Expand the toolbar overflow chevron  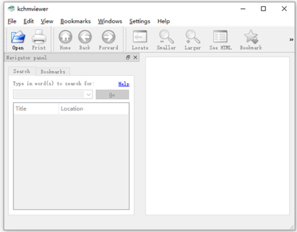[x=292, y=39]
